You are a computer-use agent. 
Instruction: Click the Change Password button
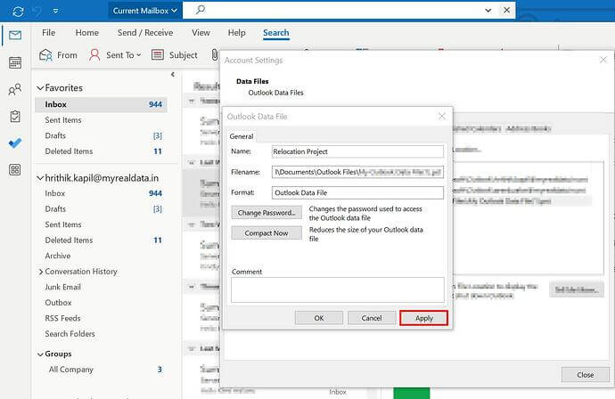tap(266, 213)
